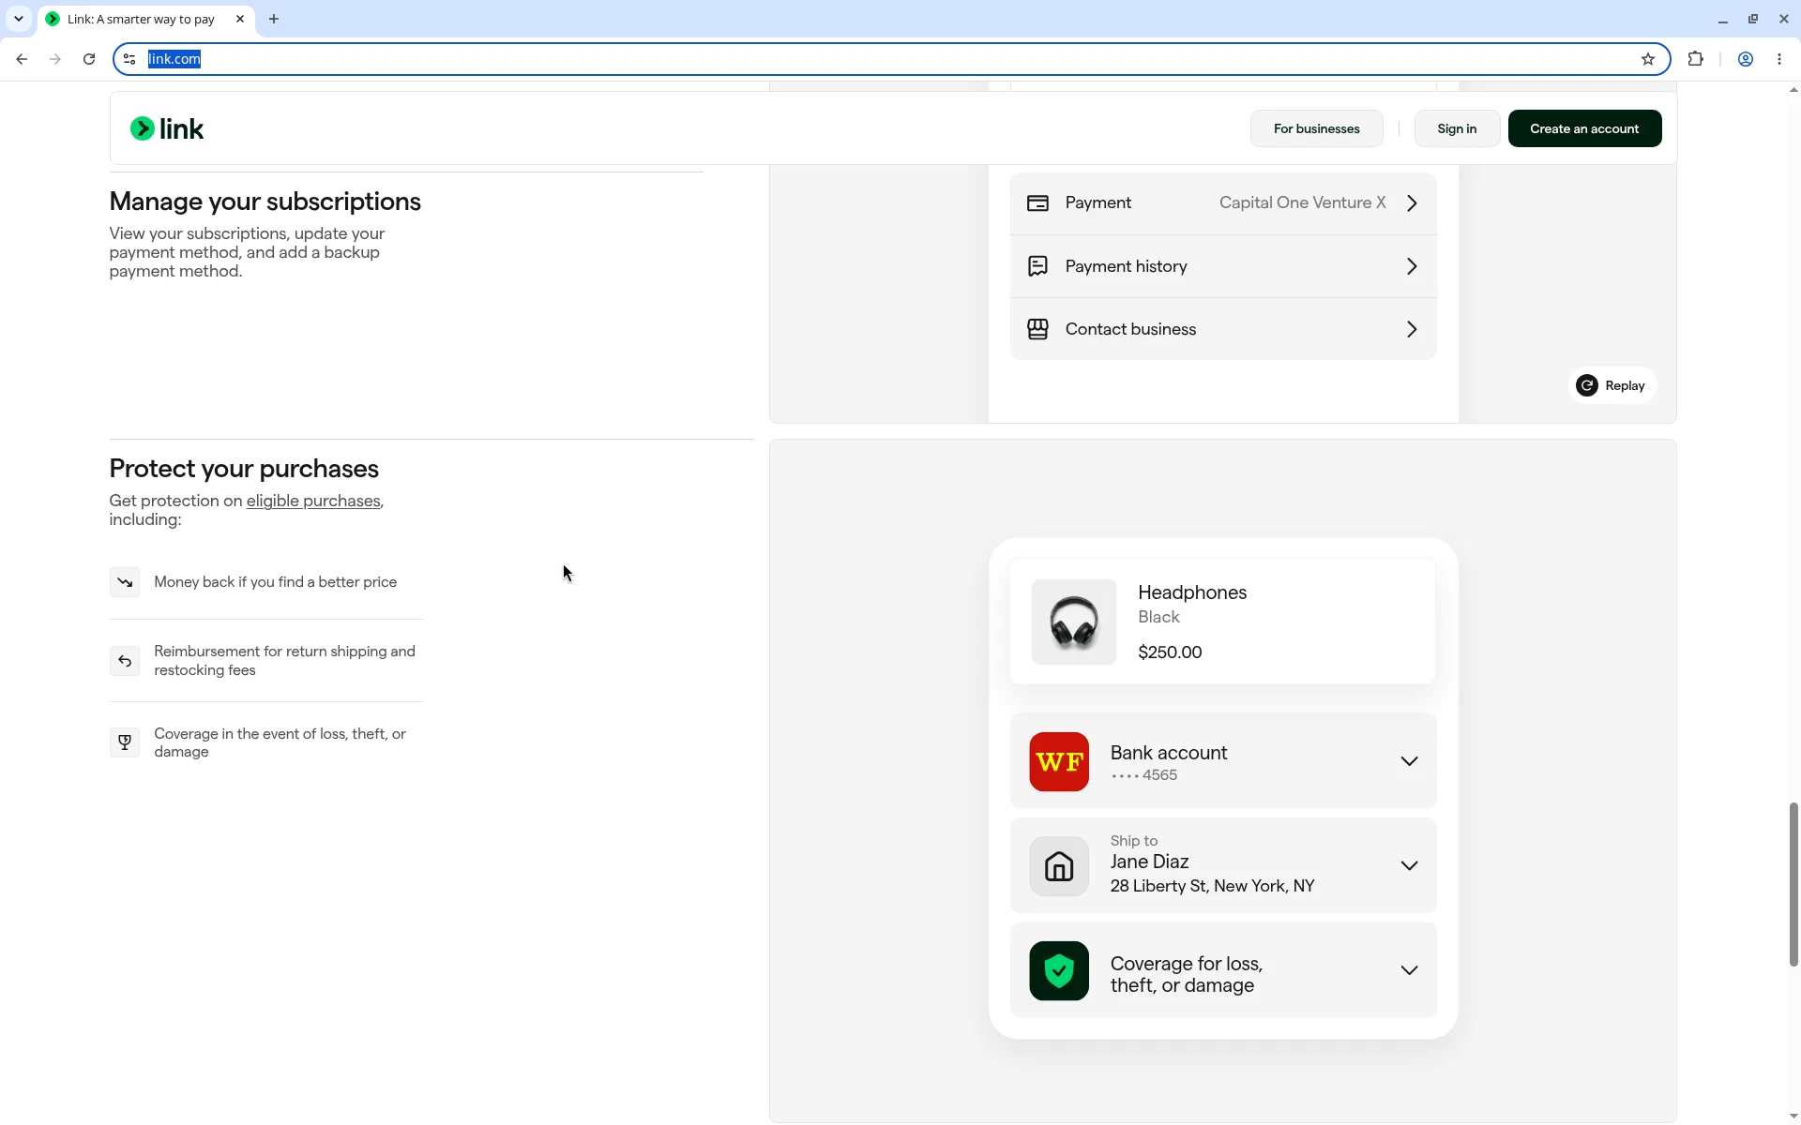Click the Replay animation button
Image resolution: width=1801 pixels, height=1125 pixels.
(1612, 385)
